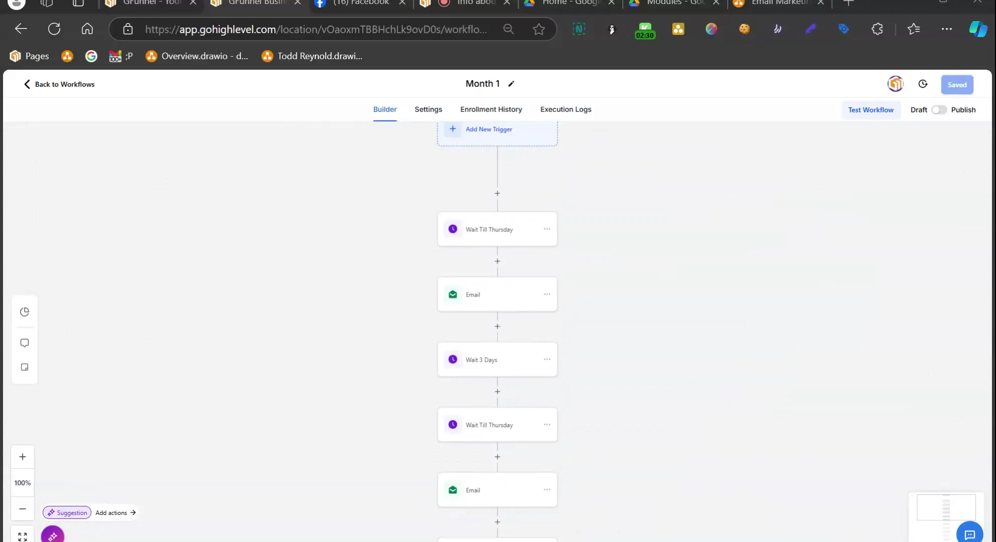
Task: Open the Pages bookmark
Action: click(x=30, y=56)
